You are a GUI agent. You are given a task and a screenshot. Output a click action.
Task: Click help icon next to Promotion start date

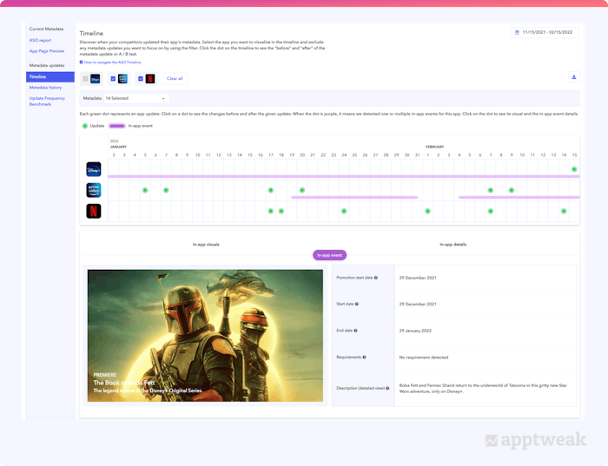click(376, 278)
